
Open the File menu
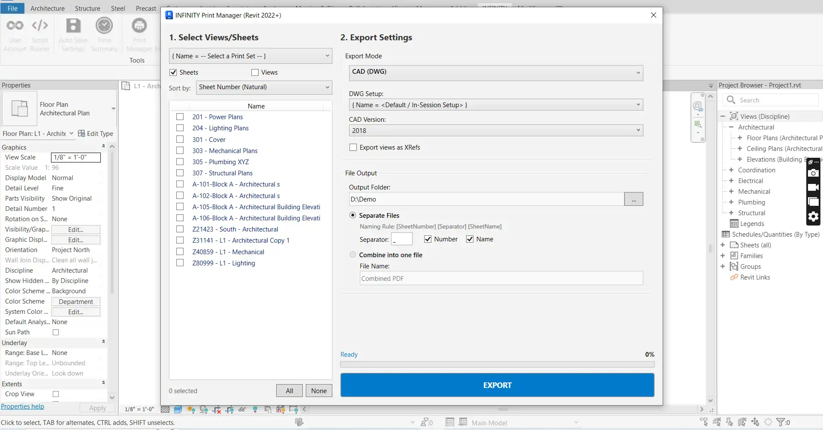13,9
